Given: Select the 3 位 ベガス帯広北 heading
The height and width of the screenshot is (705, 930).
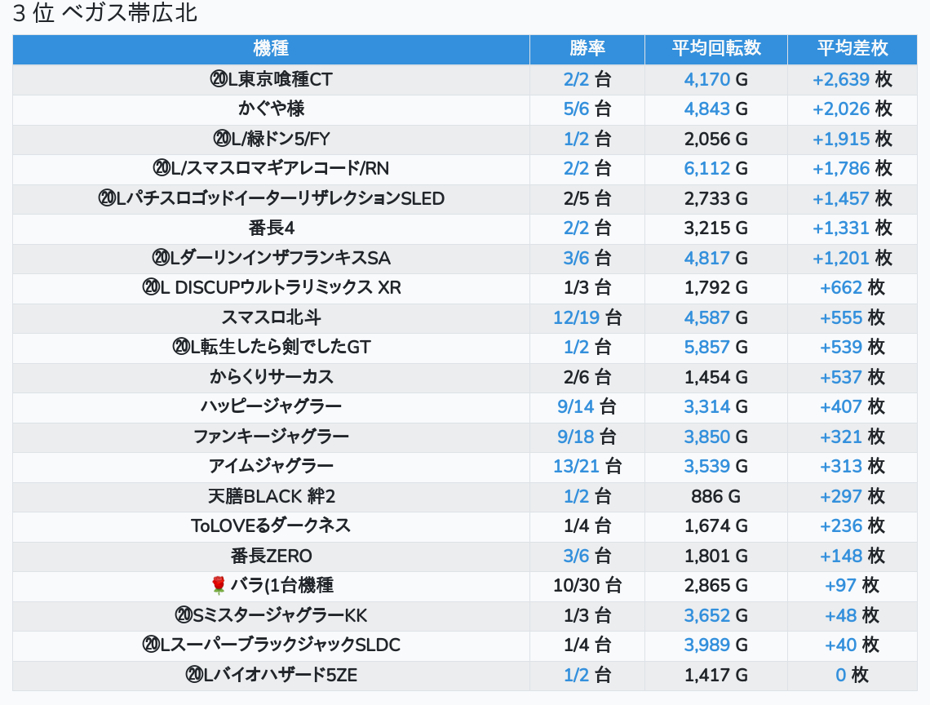Looking at the screenshot, I should pos(105,13).
